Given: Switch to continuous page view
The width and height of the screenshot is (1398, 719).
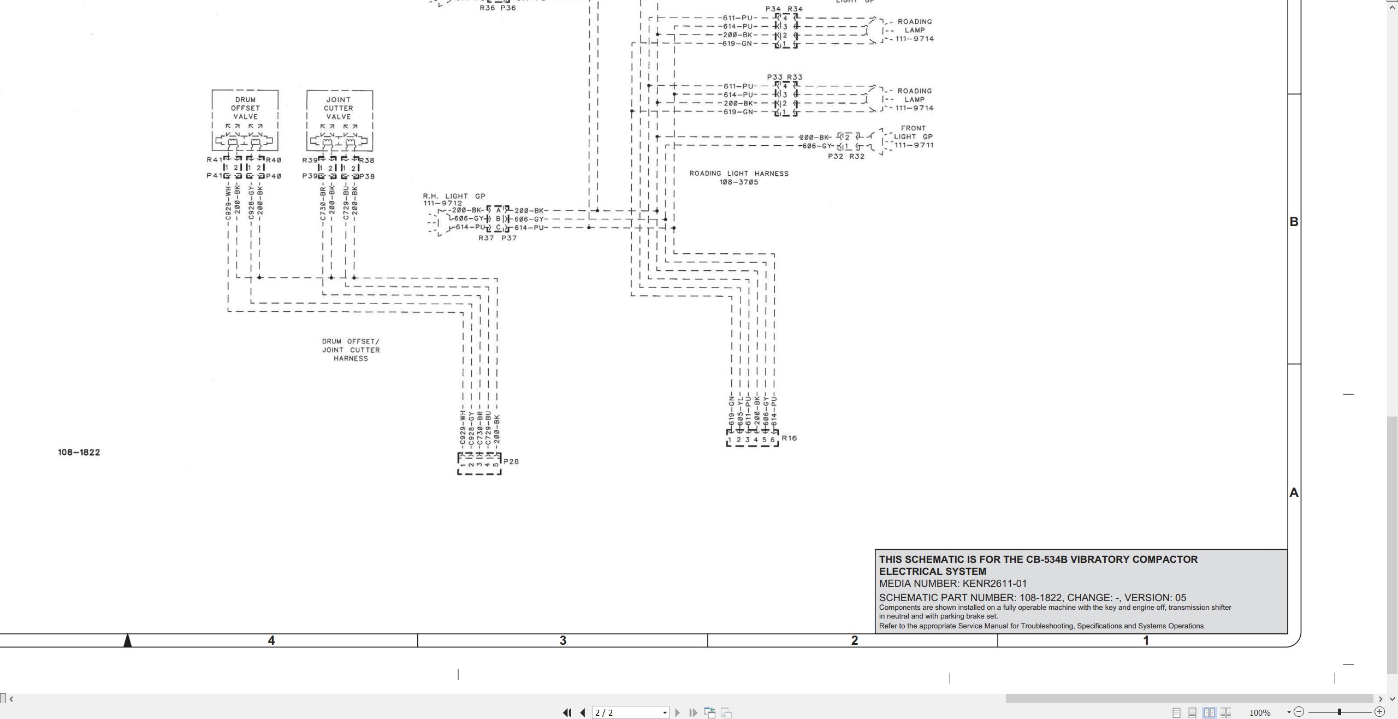Looking at the screenshot, I should point(1193,712).
